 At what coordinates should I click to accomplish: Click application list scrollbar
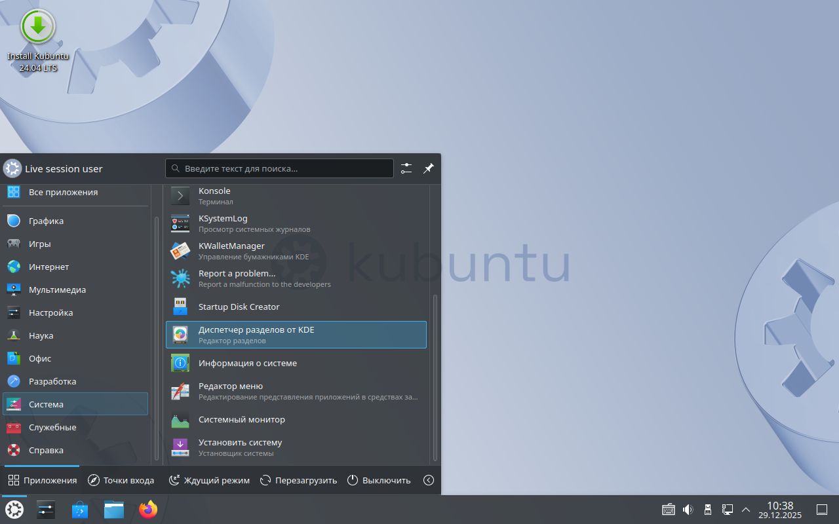tap(434, 378)
